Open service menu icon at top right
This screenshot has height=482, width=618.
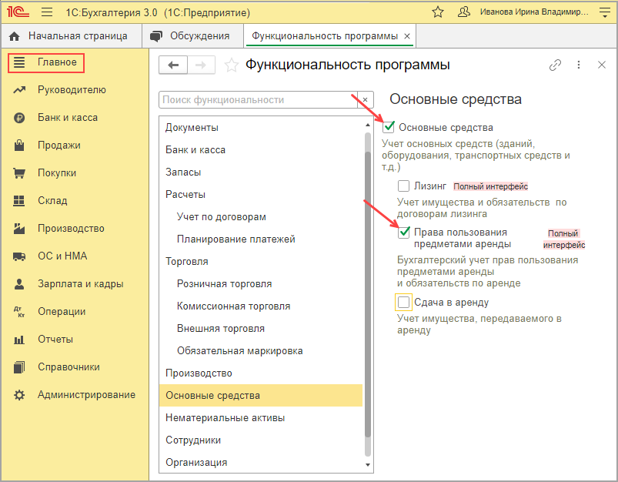pos(605,12)
